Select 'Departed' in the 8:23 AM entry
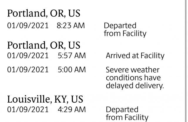 pyautogui.click(x=120, y=26)
